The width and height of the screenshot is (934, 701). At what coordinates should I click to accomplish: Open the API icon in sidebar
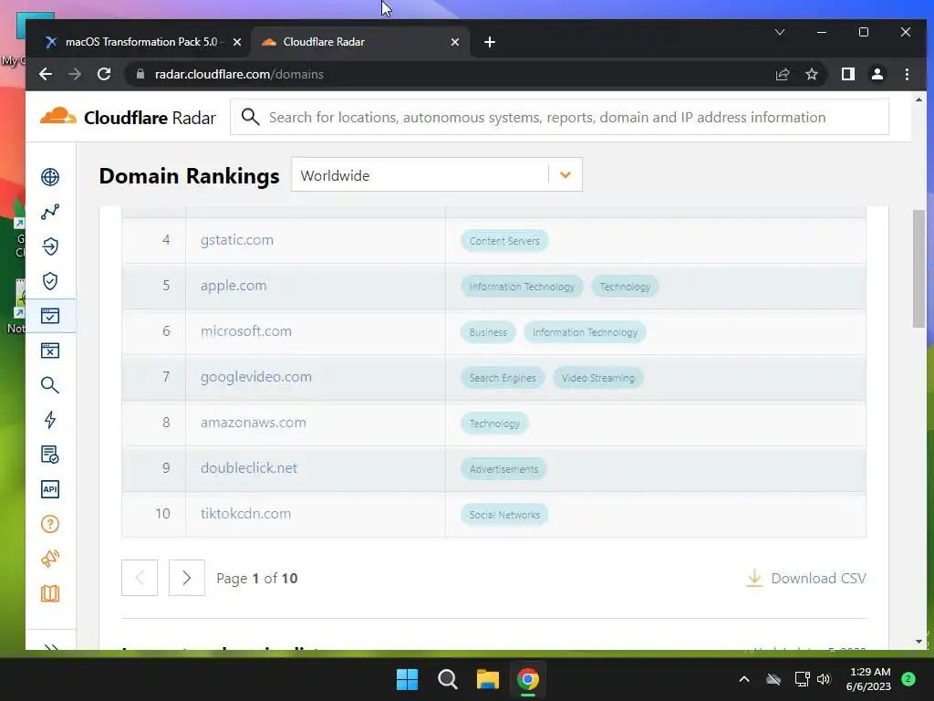pos(50,489)
